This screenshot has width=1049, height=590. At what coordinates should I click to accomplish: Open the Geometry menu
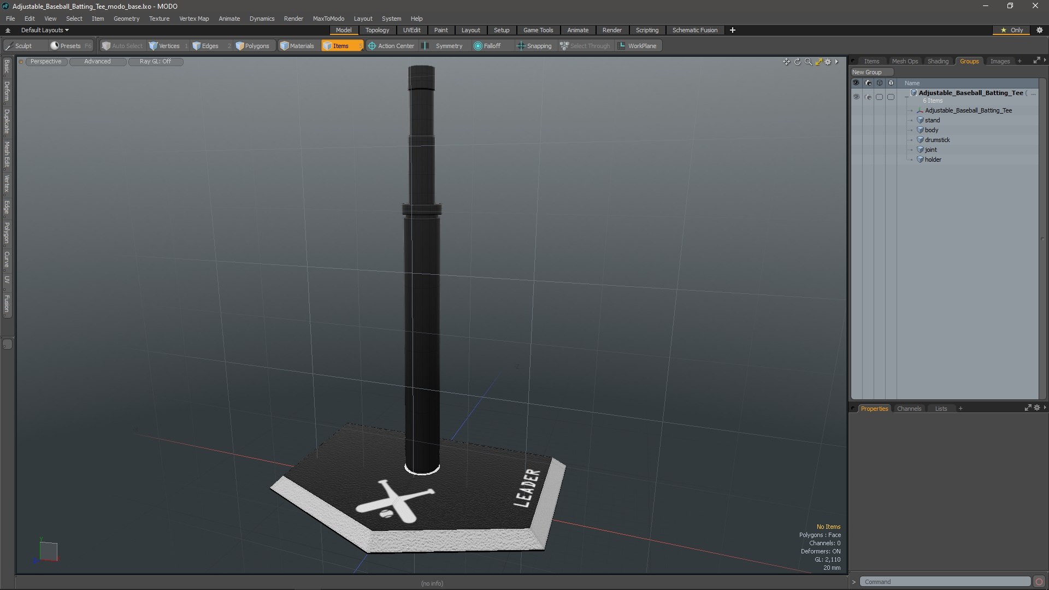126,19
